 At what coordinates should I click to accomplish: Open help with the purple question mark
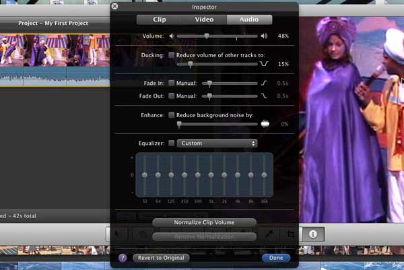[123, 257]
